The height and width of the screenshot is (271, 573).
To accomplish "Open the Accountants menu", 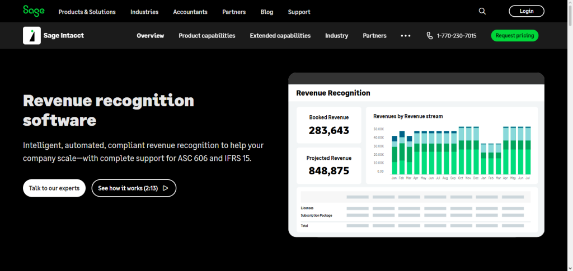I will (190, 12).
